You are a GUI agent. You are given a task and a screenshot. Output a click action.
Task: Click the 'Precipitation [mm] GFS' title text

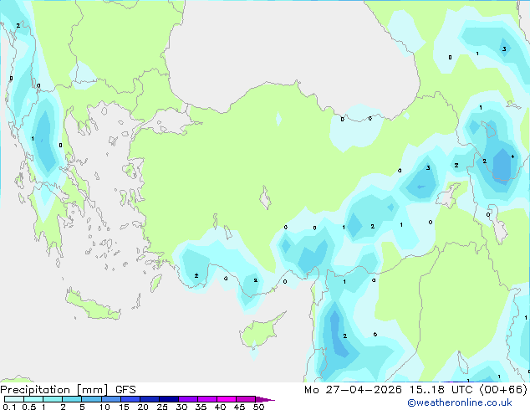pos(68,390)
